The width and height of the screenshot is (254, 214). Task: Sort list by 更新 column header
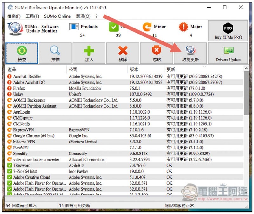(x=203, y=69)
